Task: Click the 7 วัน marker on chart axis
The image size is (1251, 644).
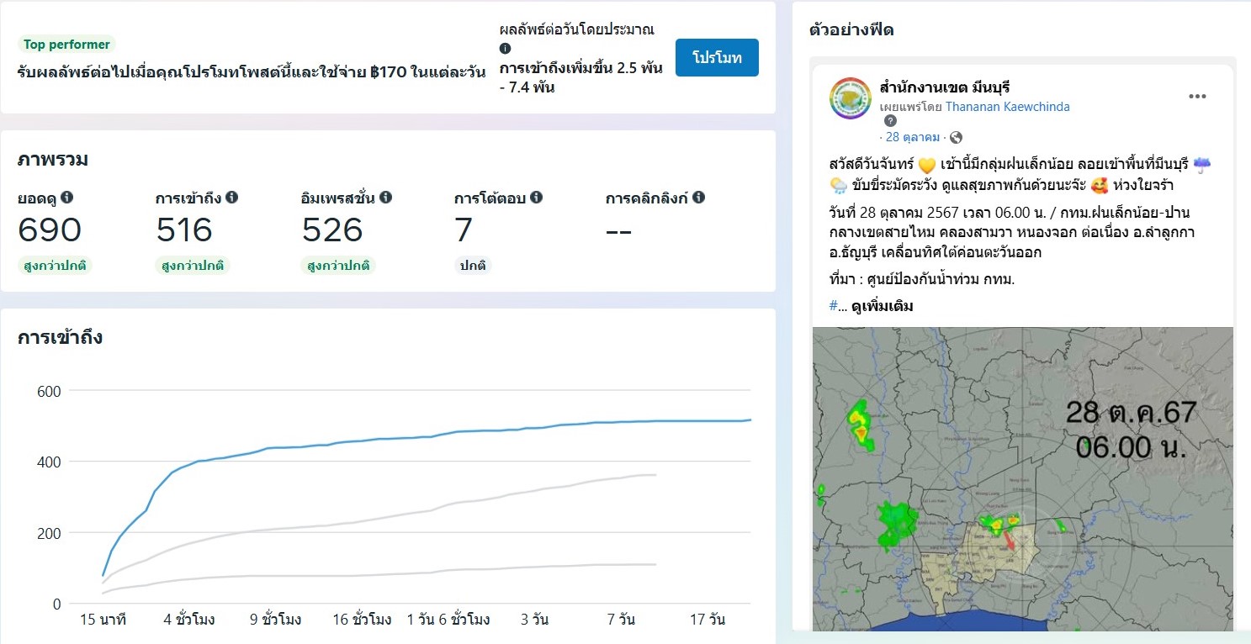Action: click(621, 620)
